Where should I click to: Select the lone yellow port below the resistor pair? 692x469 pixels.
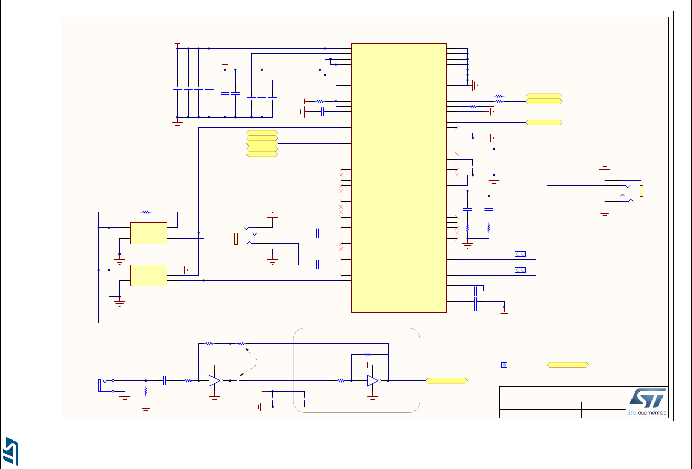tap(545, 123)
